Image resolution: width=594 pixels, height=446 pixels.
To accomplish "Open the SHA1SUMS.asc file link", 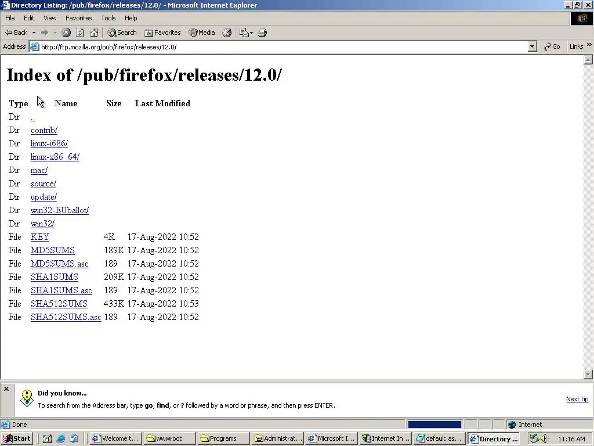I will point(61,290).
